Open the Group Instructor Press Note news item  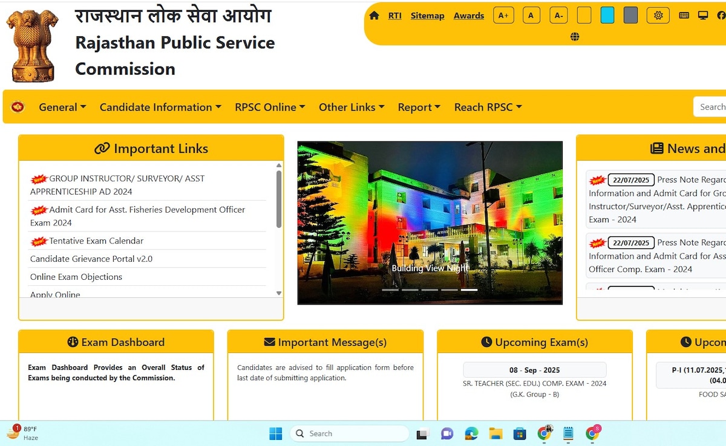point(657,199)
